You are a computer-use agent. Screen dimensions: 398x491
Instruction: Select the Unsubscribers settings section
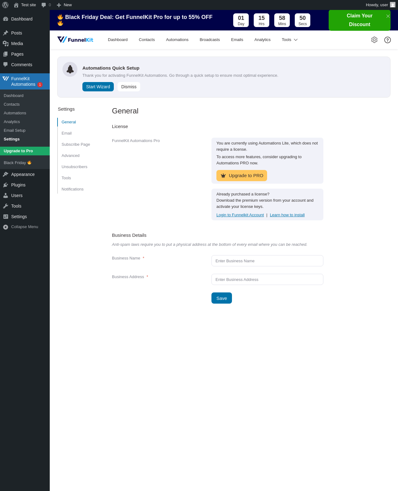click(x=75, y=167)
